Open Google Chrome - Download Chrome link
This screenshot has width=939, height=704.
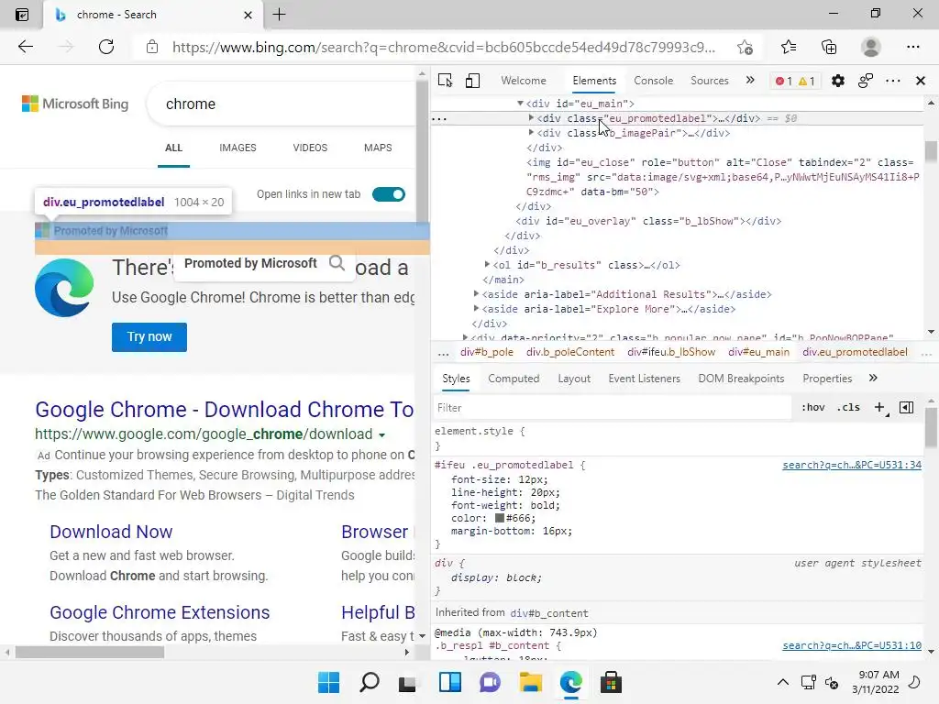point(225,410)
